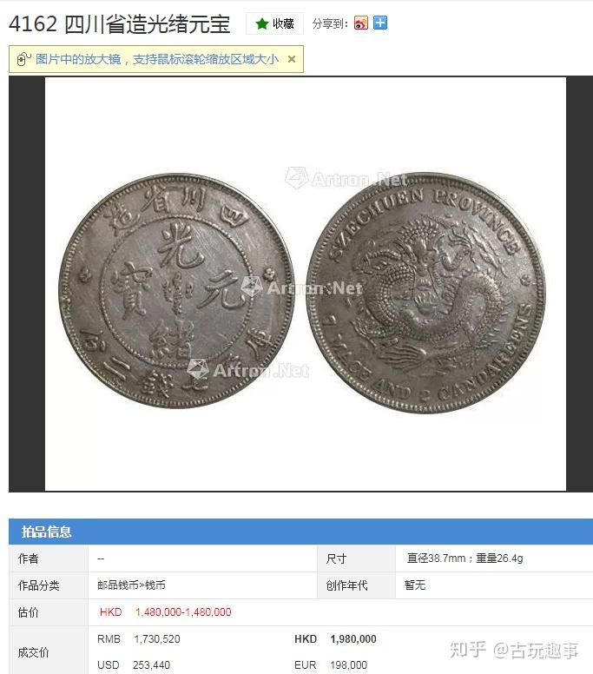Click the 收藏 button
Image resolution: width=593 pixels, height=674 pixels.
point(274,23)
